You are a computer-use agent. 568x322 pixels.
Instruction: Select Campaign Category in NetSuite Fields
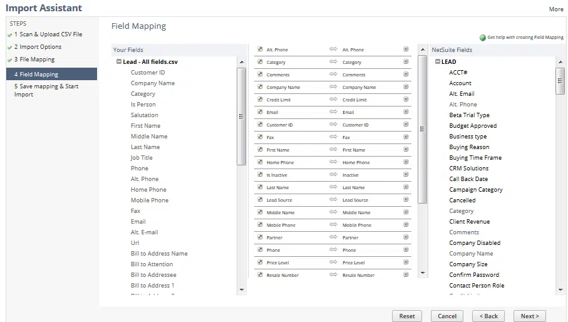476,190
